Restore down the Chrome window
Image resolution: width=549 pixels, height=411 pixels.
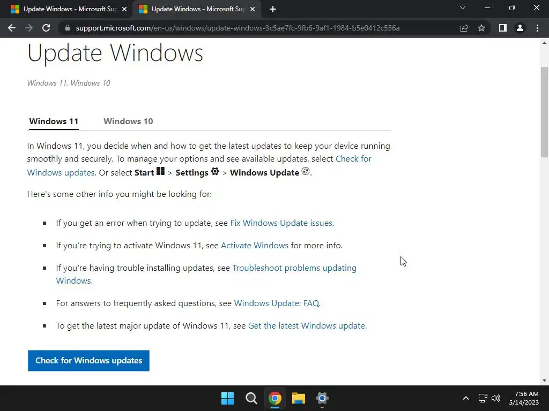[512, 7]
